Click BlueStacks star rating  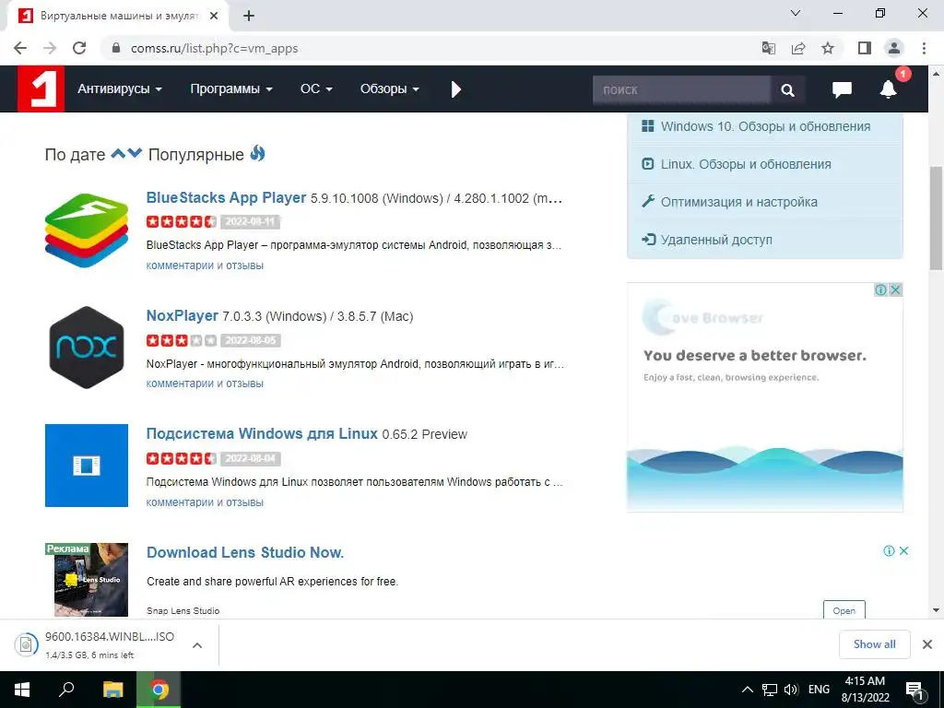(182, 221)
